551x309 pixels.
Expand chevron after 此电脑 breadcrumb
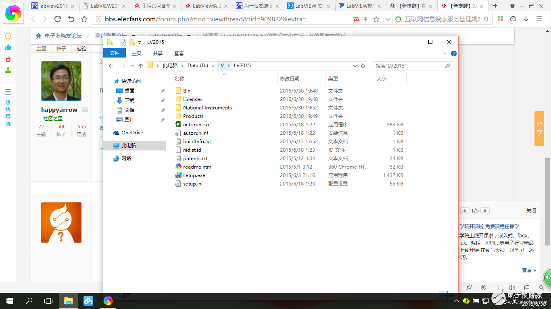183,66
